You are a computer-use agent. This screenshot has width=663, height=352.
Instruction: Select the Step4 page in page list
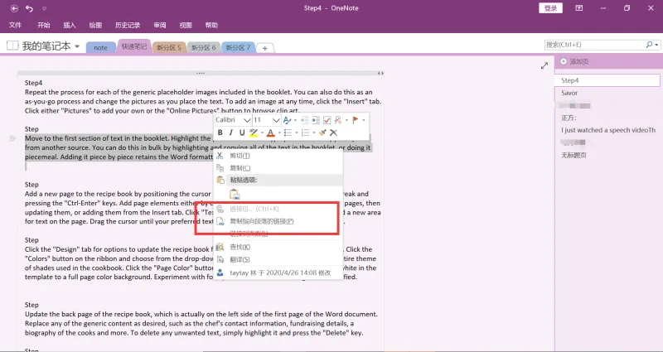coord(607,80)
